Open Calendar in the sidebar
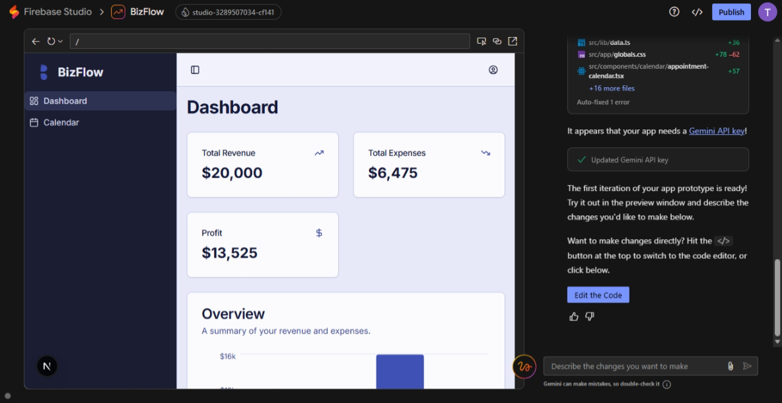Viewport: 782px width, 403px height. pos(61,122)
